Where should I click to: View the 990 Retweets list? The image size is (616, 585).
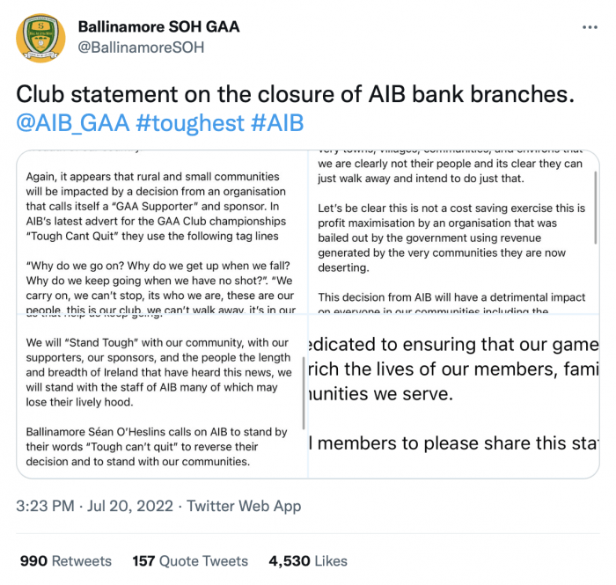(66, 560)
